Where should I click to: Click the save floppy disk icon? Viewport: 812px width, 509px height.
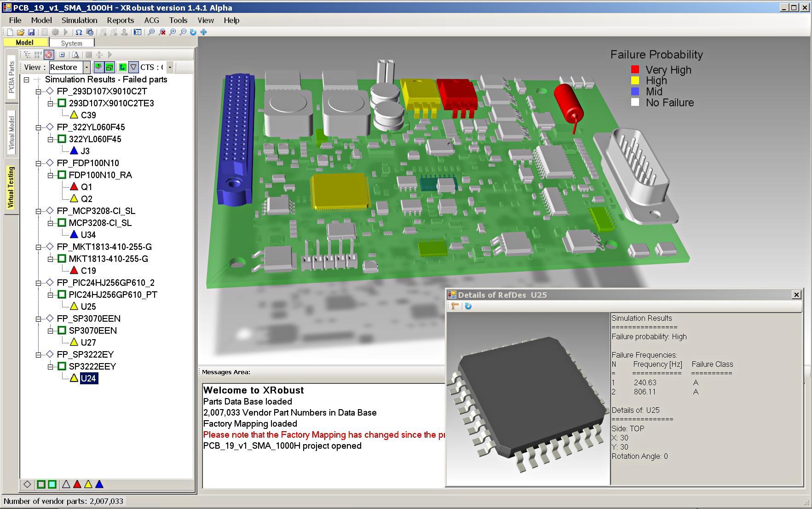click(31, 32)
